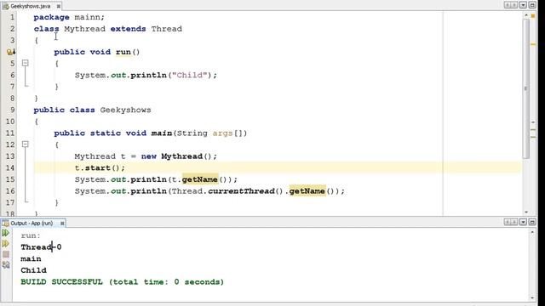Click the Output scrollbar up arrow
Viewport: 545px width, 306px height.
(532, 232)
